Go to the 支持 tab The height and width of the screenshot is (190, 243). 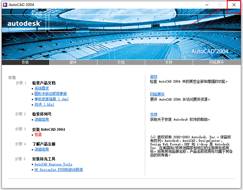[169, 62]
